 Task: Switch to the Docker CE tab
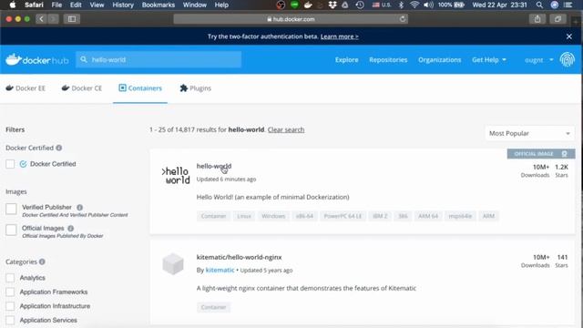pos(82,88)
